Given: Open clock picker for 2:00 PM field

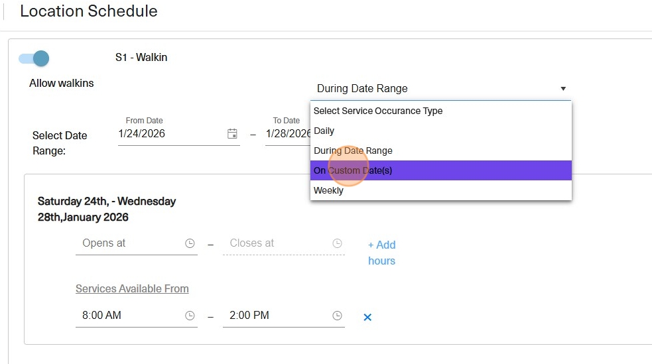Looking at the screenshot, I should pyautogui.click(x=337, y=316).
